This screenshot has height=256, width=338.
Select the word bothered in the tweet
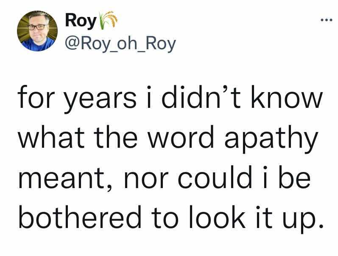tap(80, 217)
